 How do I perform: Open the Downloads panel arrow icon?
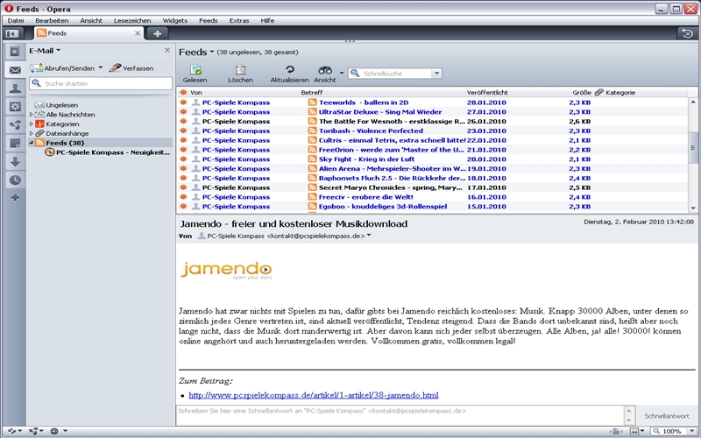pos(15,162)
